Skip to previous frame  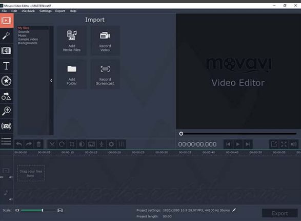click(x=228, y=144)
